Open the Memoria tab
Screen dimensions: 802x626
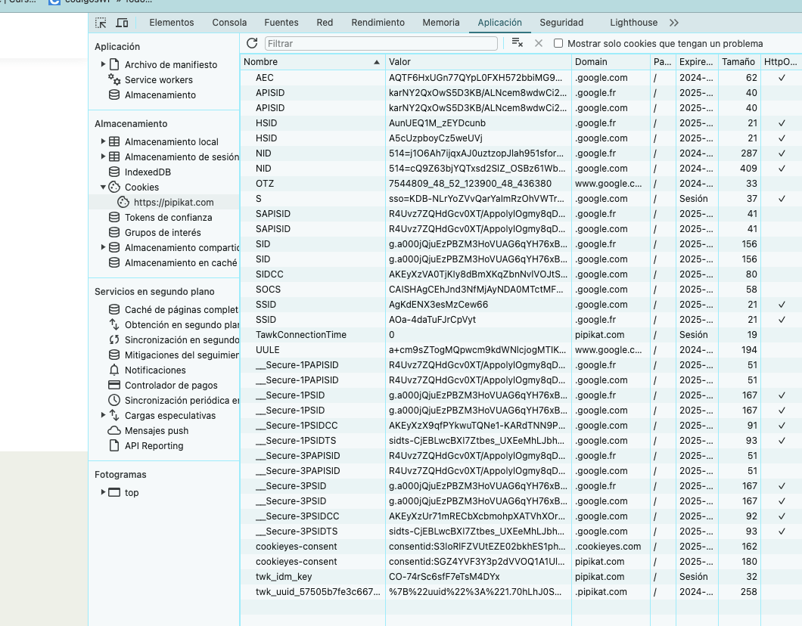point(441,23)
